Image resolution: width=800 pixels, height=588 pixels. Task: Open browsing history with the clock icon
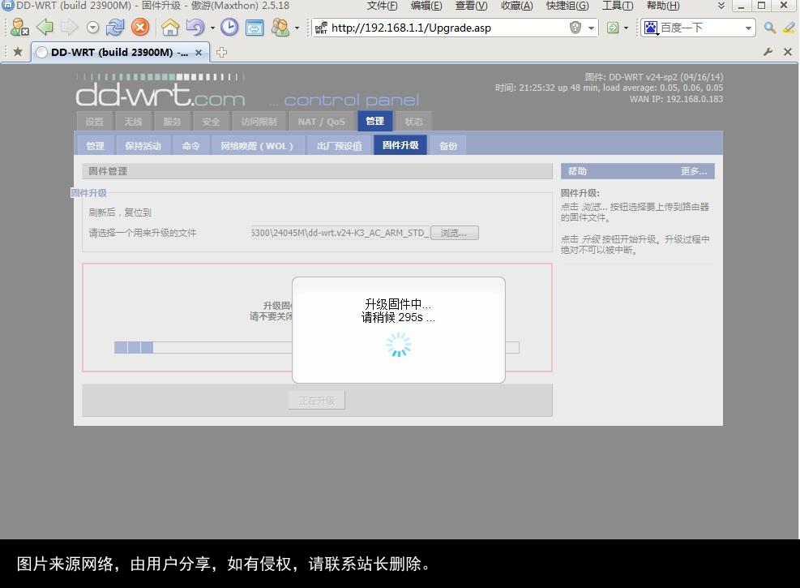tap(229, 27)
